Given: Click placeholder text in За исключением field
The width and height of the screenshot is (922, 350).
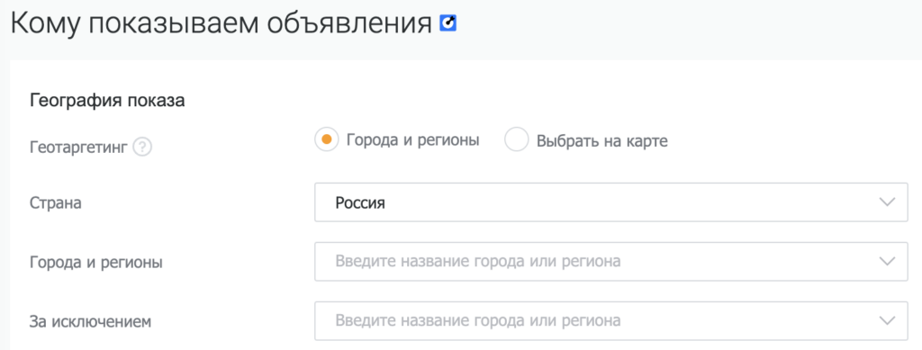Looking at the screenshot, I should (x=477, y=320).
